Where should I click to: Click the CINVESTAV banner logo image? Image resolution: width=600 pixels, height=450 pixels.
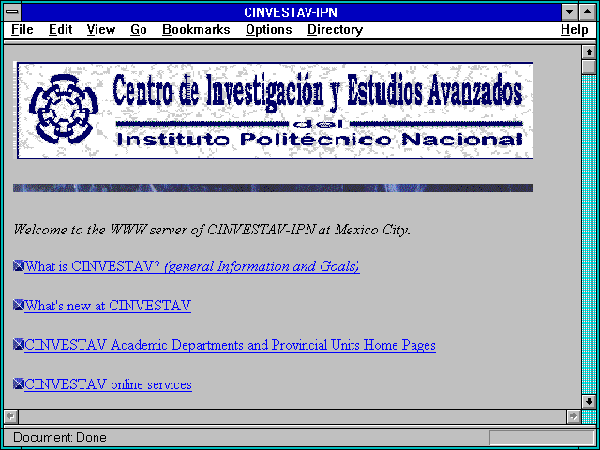[274, 111]
